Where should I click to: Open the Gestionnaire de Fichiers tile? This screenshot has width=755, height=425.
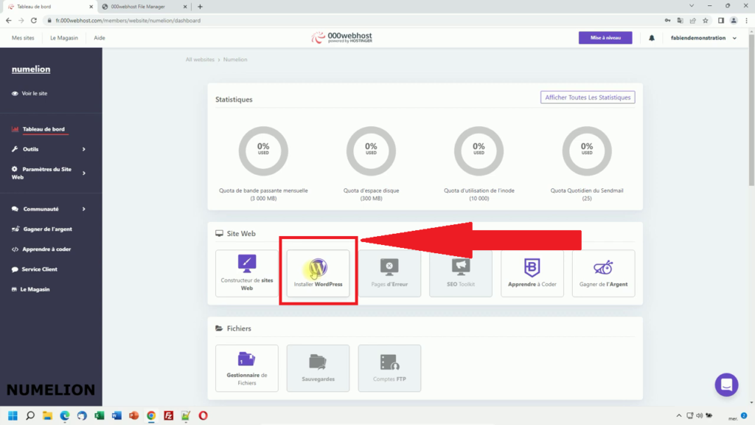(x=246, y=368)
